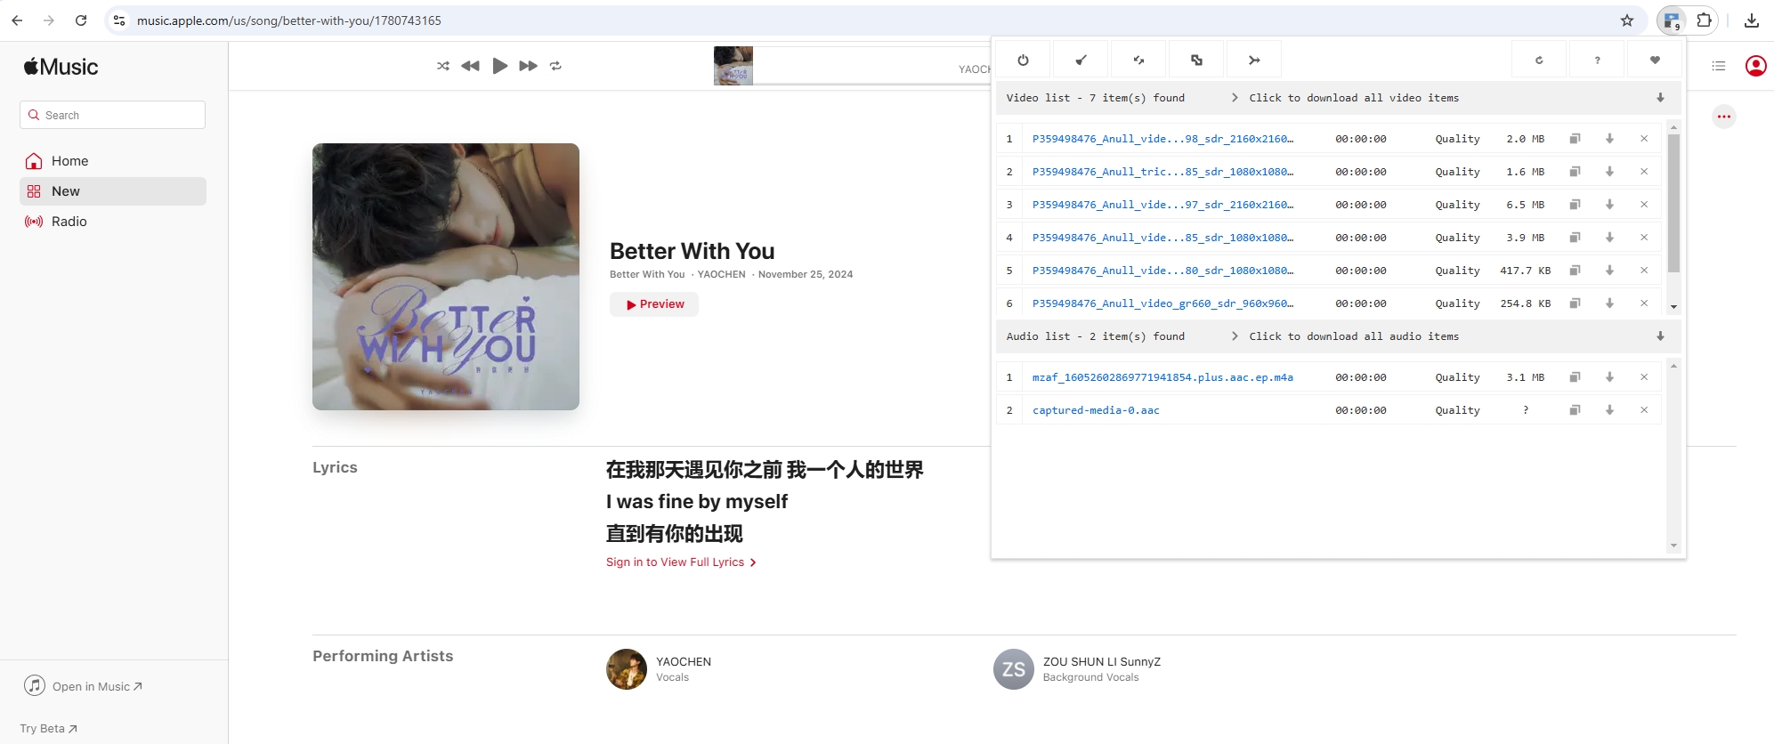
Task: Click the video list scrollbar down arrow
Action: 1673,306
